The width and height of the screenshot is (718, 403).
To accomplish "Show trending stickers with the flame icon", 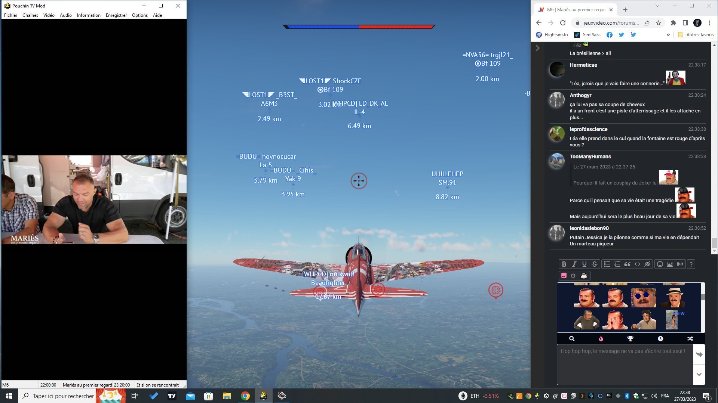I will [601, 339].
